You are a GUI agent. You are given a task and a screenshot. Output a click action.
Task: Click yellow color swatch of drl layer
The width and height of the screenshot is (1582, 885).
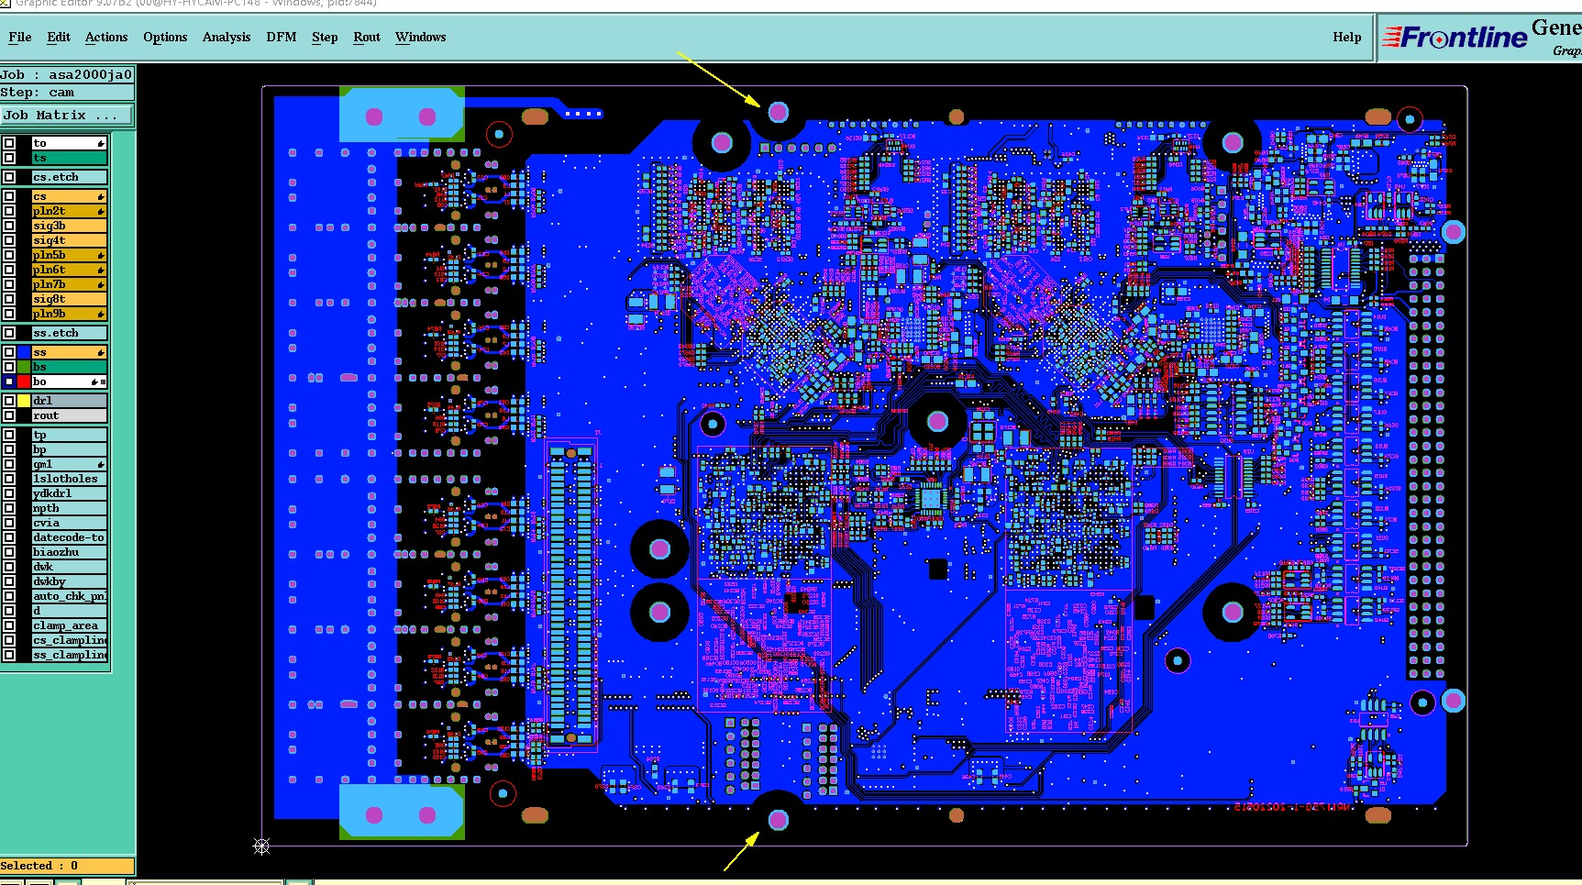[x=24, y=401]
